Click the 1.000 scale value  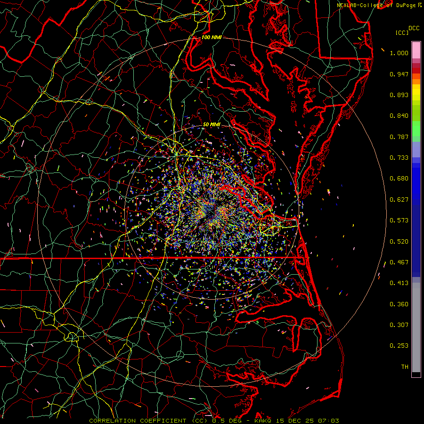tap(399, 53)
